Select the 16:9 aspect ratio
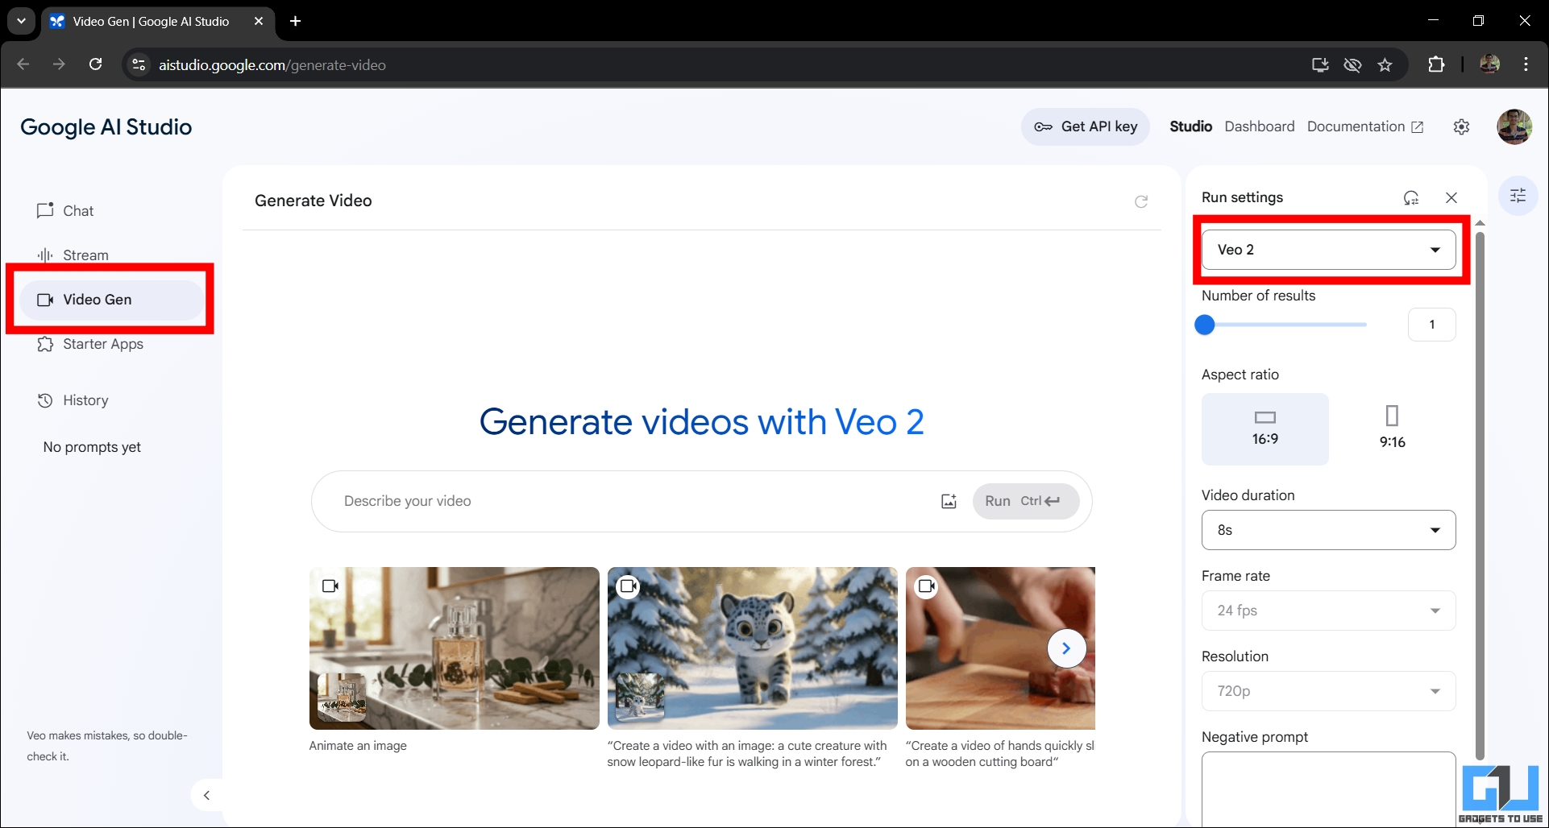The height and width of the screenshot is (828, 1549). (1265, 428)
